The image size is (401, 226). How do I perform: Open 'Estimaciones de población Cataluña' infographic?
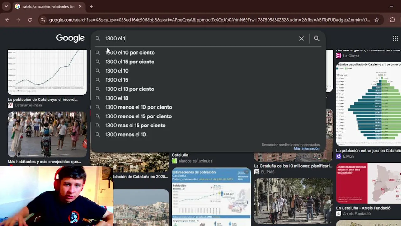point(211,197)
